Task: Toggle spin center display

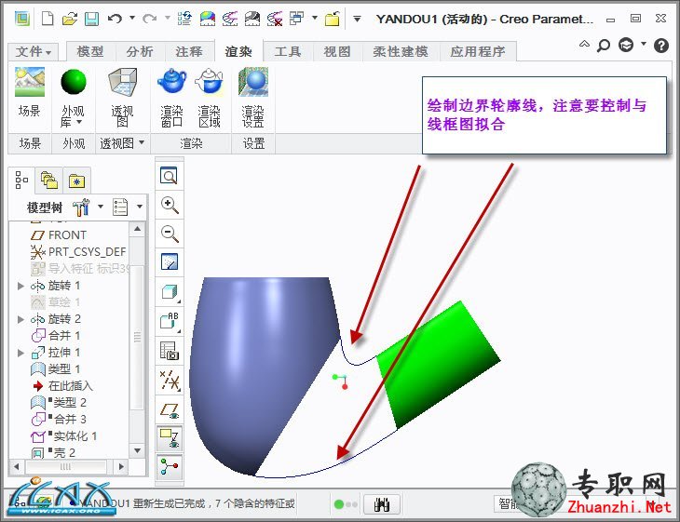Action: pyautogui.click(x=170, y=467)
